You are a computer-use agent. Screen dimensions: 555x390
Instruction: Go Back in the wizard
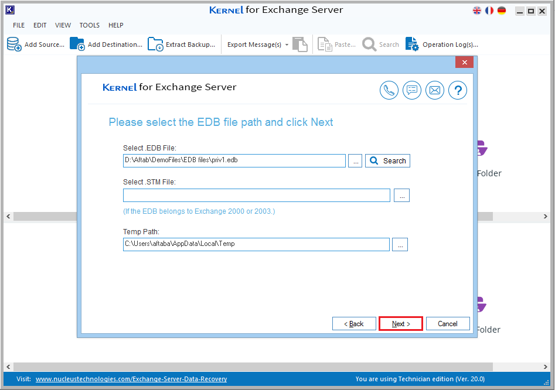(x=354, y=323)
